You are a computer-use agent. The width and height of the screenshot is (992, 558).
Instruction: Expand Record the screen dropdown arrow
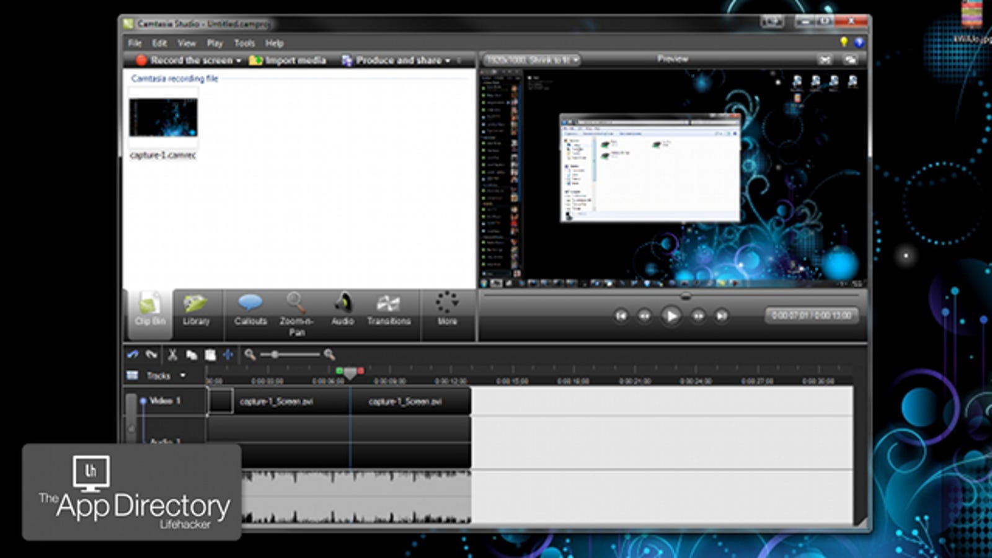click(239, 61)
